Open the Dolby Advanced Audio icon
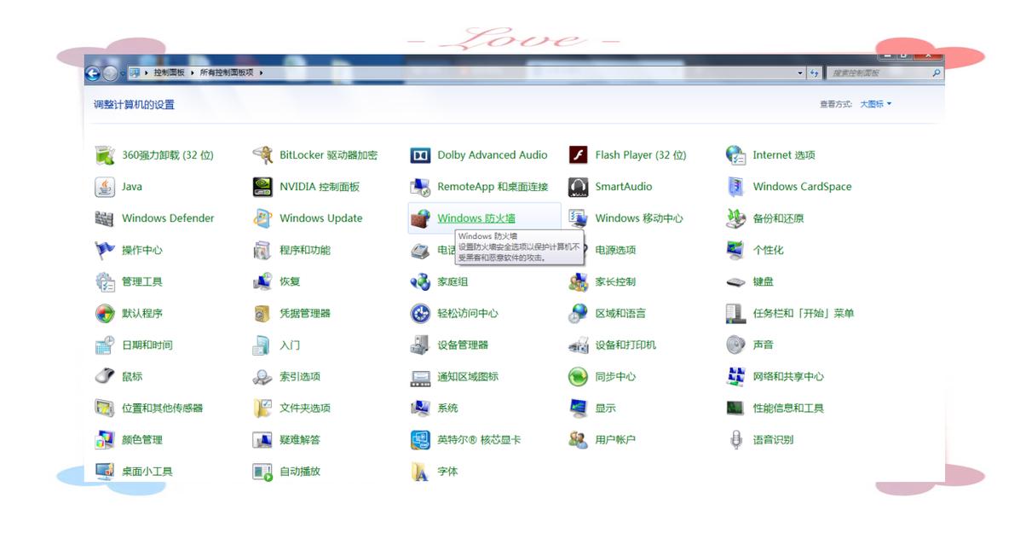The width and height of the screenshot is (1026, 533). coord(420,155)
